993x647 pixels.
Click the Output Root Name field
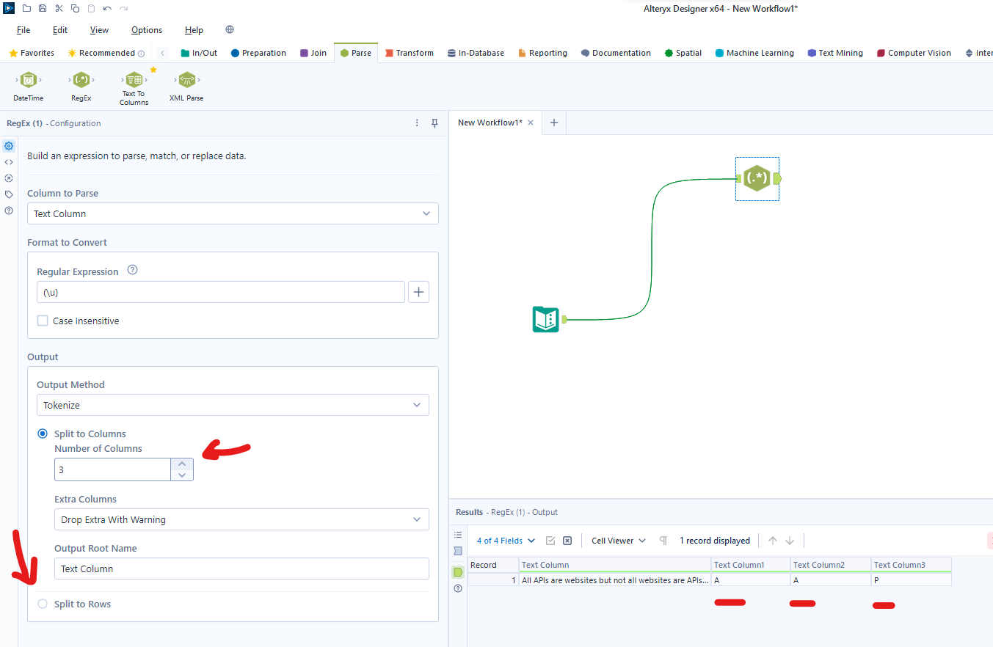pos(241,569)
